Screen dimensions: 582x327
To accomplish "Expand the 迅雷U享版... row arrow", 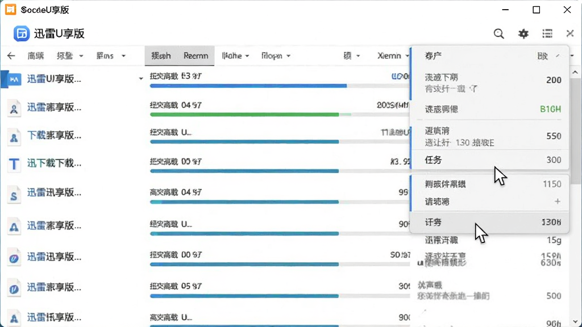I will point(141,78).
